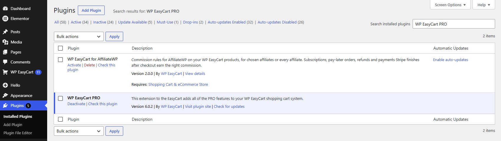The width and height of the screenshot is (501, 141).
Task: Deactivate WP EasyCart PRO
Action: pyautogui.click(x=76, y=104)
